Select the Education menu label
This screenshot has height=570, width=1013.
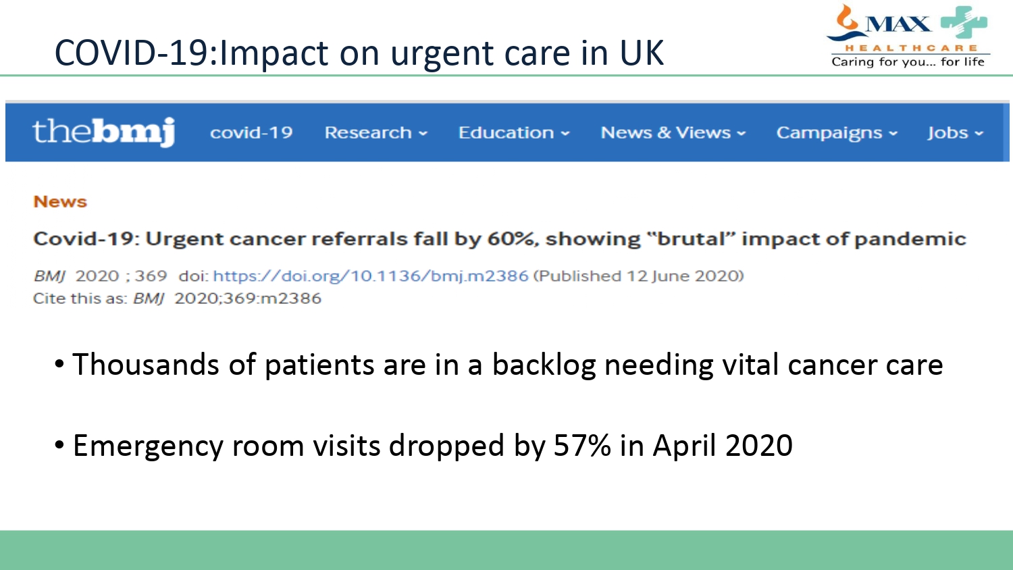(x=506, y=132)
